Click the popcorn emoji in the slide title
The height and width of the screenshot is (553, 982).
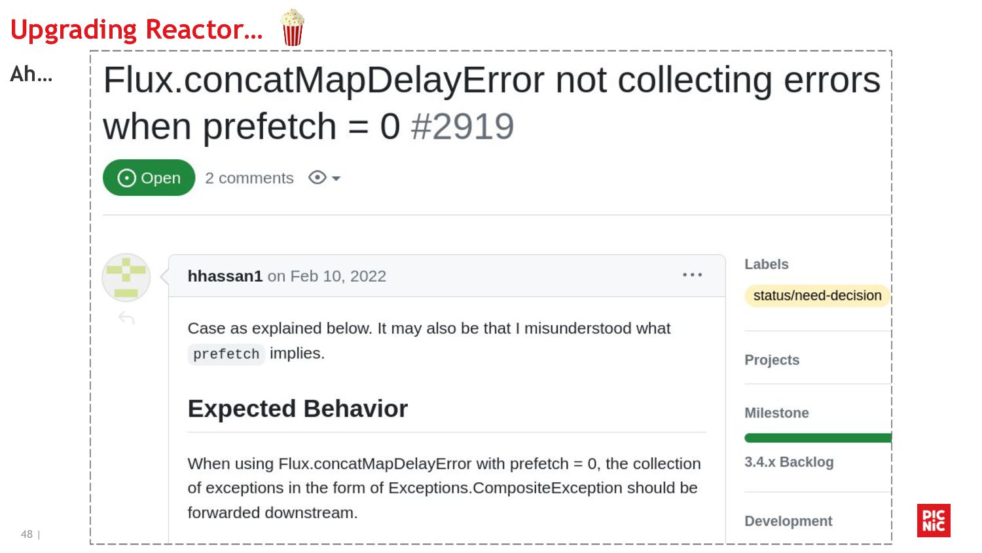coord(292,28)
